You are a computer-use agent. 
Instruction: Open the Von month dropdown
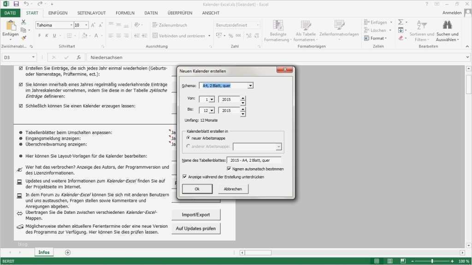(x=212, y=100)
